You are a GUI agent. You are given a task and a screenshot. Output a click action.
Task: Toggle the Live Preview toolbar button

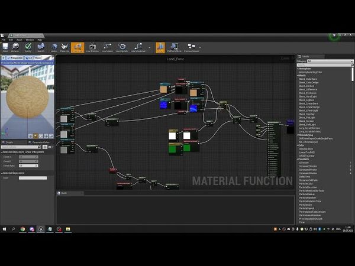coord(92,48)
